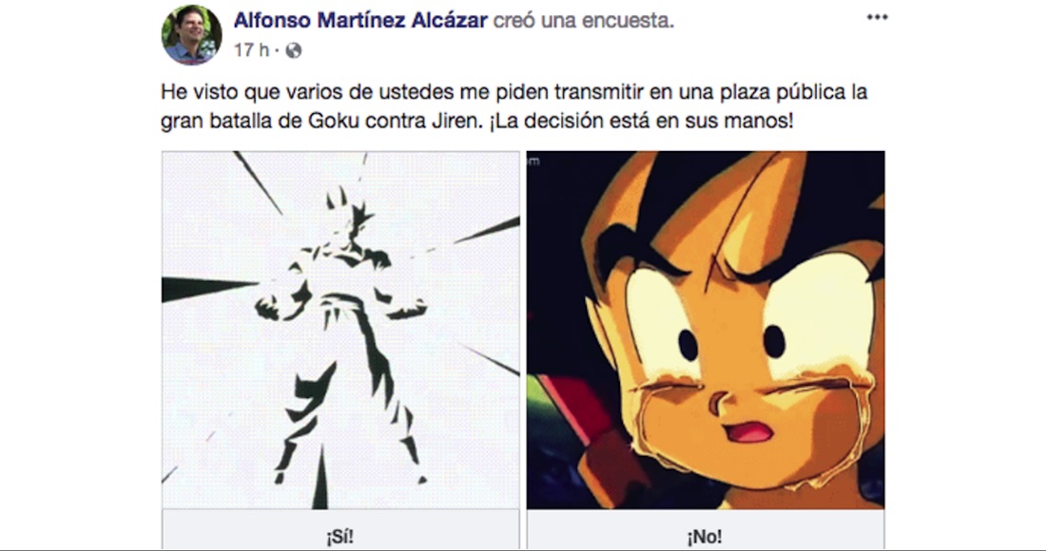
Task: Click young Goku's open mouth in the image
Action: 748,431
